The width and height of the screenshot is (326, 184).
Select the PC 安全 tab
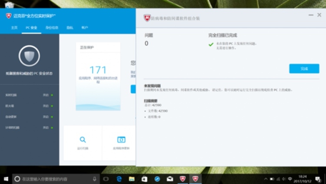tap(31, 28)
